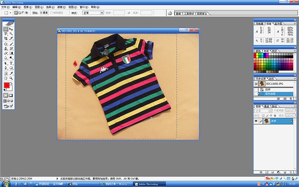Screen dimensions: 299x187
Task: Select the Healing Brush tool
Action: [6, 44]
